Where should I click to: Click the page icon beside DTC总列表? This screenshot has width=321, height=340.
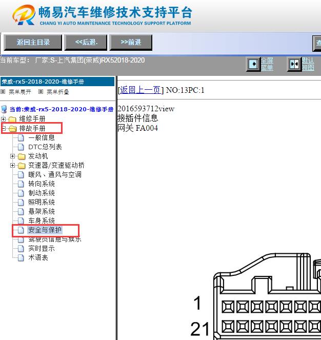click(21, 147)
